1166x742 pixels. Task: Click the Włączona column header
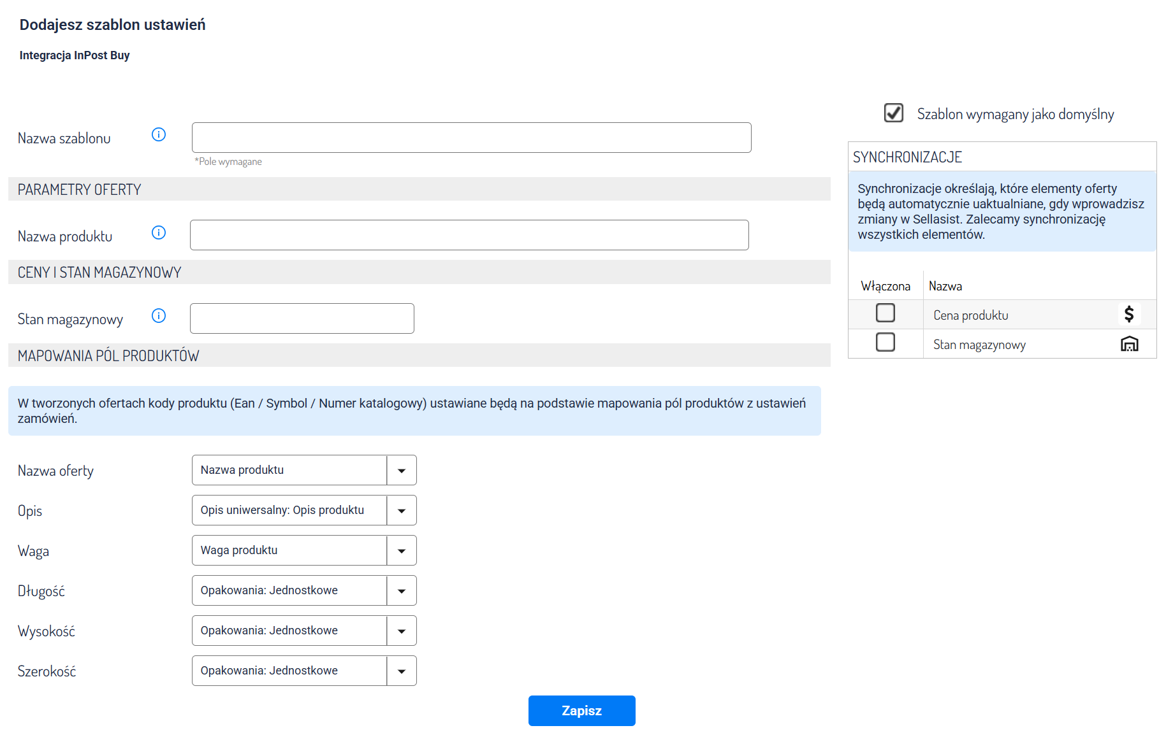885,286
